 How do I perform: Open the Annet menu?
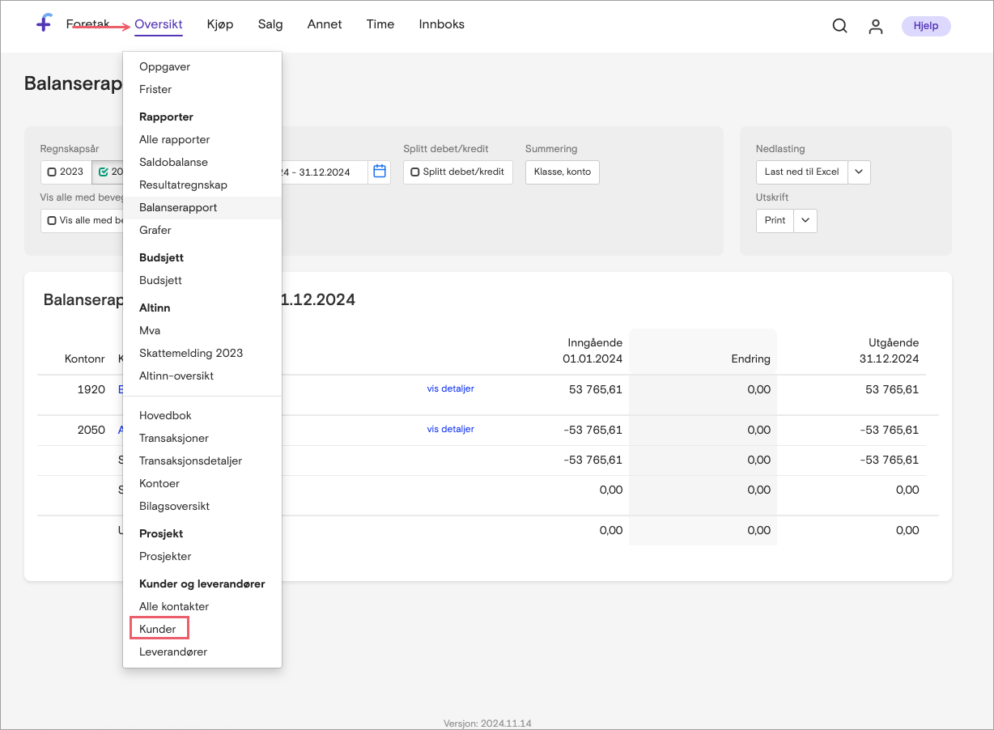point(325,24)
